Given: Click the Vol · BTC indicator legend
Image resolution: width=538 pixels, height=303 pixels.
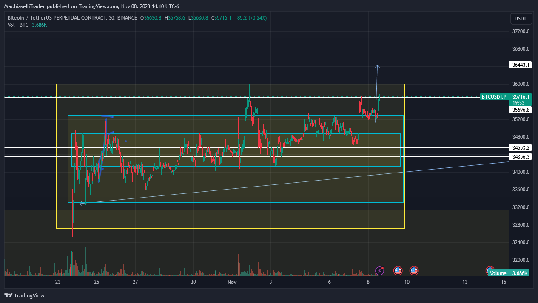Looking at the screenshot, I should 18,25.
